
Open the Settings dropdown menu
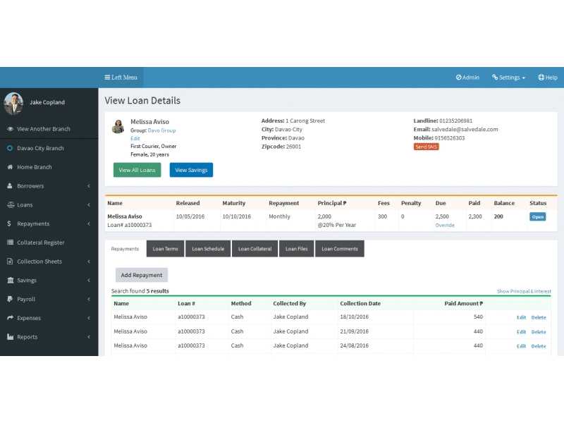pyautogui.click(x=508, y=78)
